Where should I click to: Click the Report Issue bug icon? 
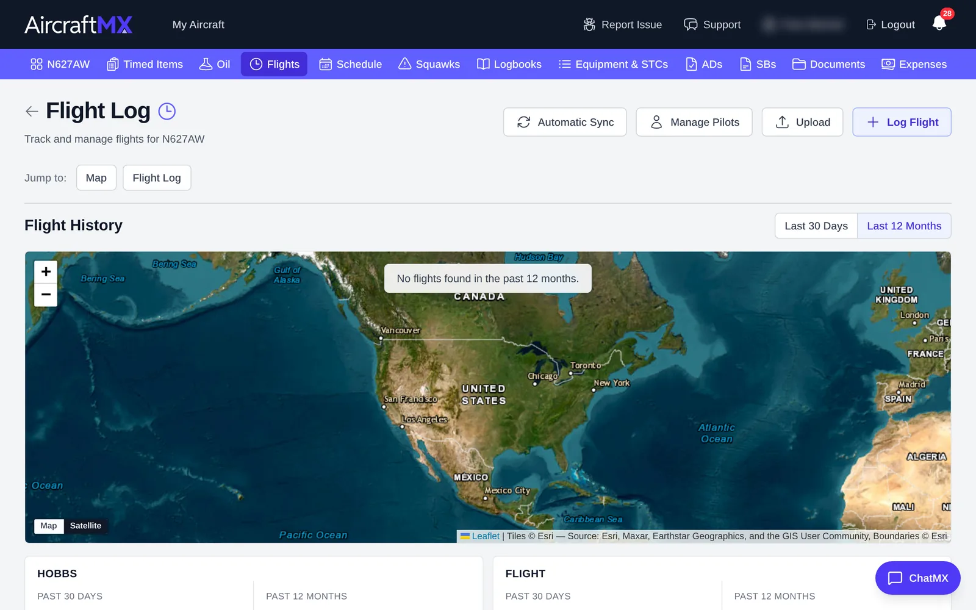coord(589,24)
